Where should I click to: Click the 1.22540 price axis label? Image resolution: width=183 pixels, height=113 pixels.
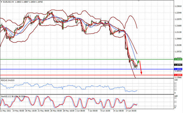(x=178, y=13)
